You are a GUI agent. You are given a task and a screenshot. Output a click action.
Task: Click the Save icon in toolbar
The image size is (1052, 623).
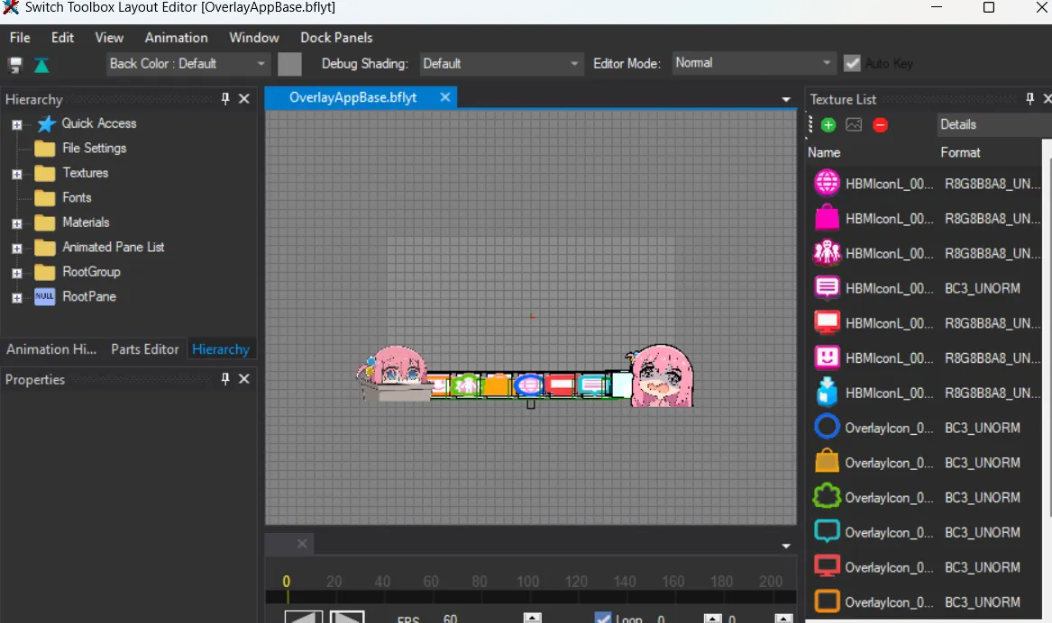(15, 64)
